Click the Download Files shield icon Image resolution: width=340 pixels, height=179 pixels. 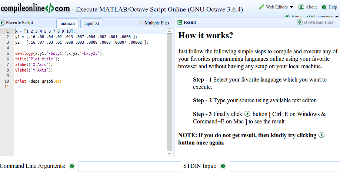(x=300, y=22)
